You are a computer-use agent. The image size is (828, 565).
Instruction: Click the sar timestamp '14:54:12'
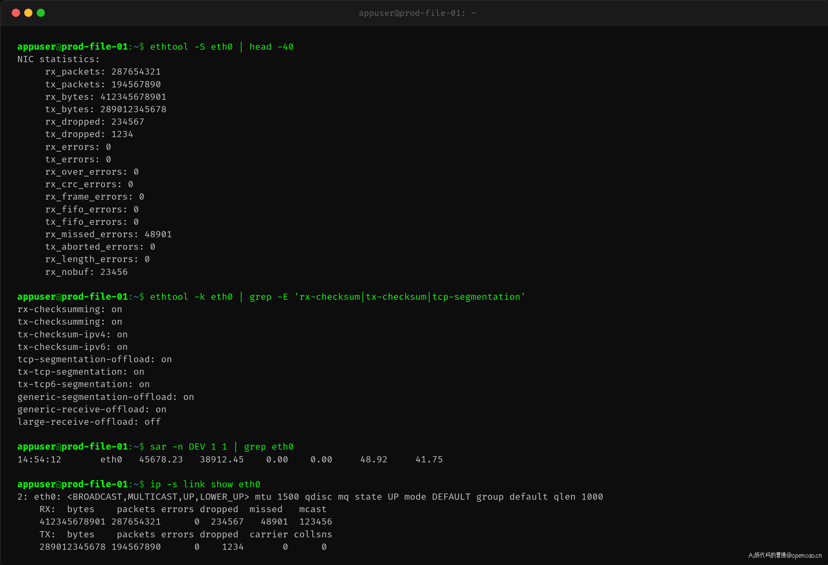point(39,459)
